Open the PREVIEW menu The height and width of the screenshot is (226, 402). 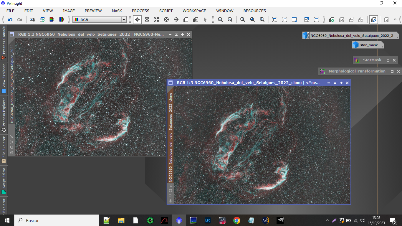93,11
